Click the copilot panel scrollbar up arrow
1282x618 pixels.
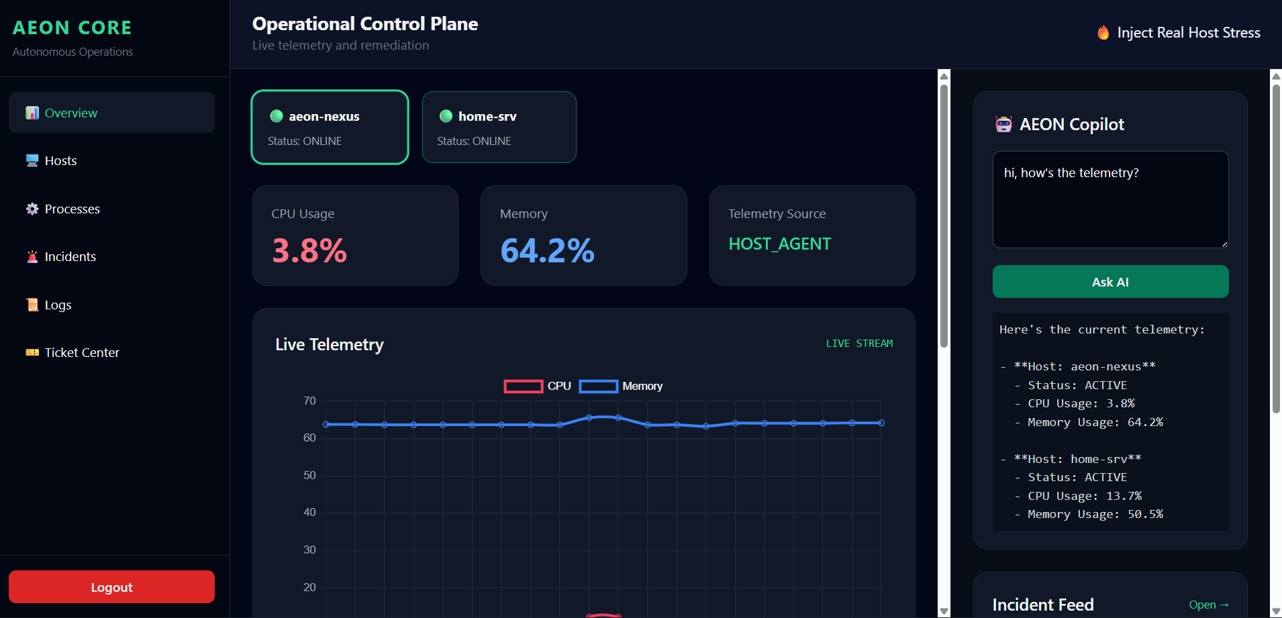coord(1276,76)
